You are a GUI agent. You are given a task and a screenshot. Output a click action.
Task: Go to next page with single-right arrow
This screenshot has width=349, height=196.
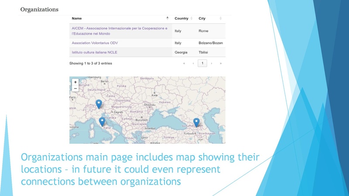(x=212, y=64)
